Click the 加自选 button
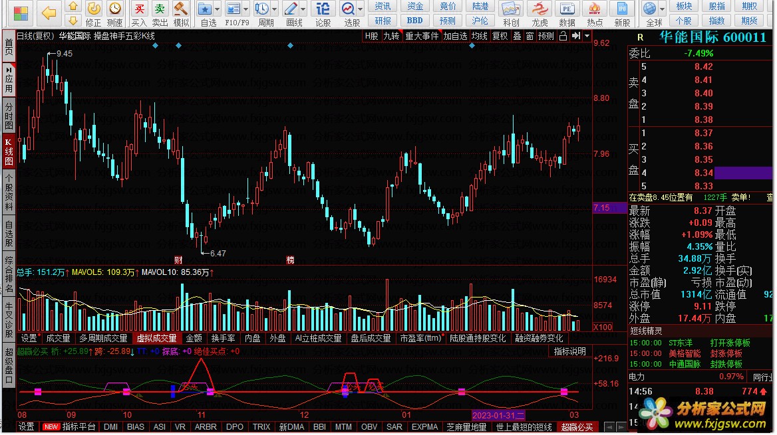The height and width of the screenshot is (435, 777). point(455,36)
